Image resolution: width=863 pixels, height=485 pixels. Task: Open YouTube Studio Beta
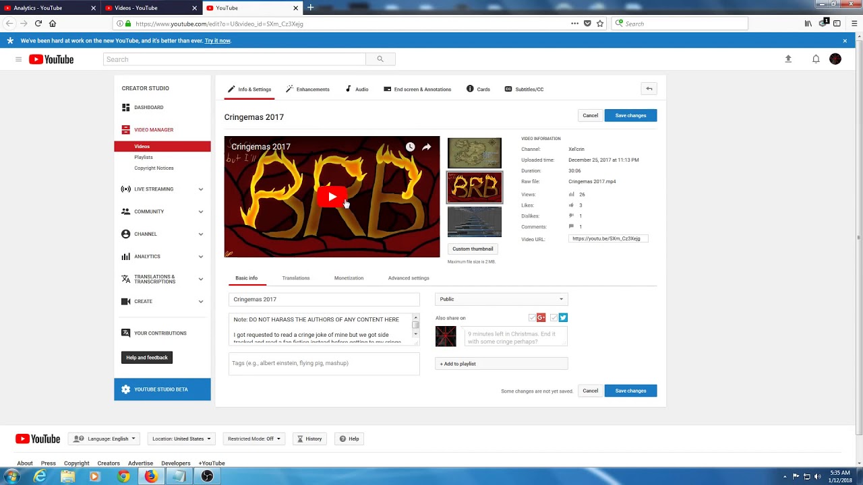click(x=162, y=389)
